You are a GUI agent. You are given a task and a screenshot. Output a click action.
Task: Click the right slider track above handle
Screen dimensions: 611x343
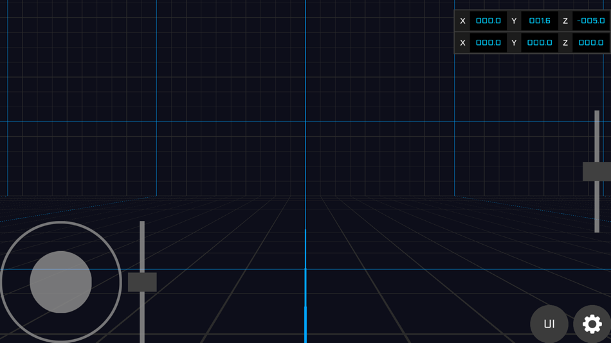pos(597,136)
